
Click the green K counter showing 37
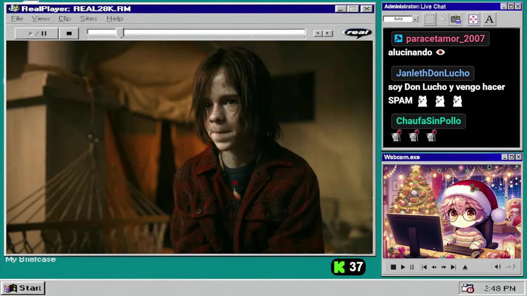[x=348, y=267]
